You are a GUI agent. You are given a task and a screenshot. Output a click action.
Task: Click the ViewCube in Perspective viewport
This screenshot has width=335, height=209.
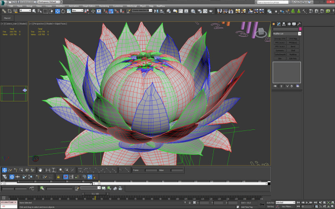[261, 32]
